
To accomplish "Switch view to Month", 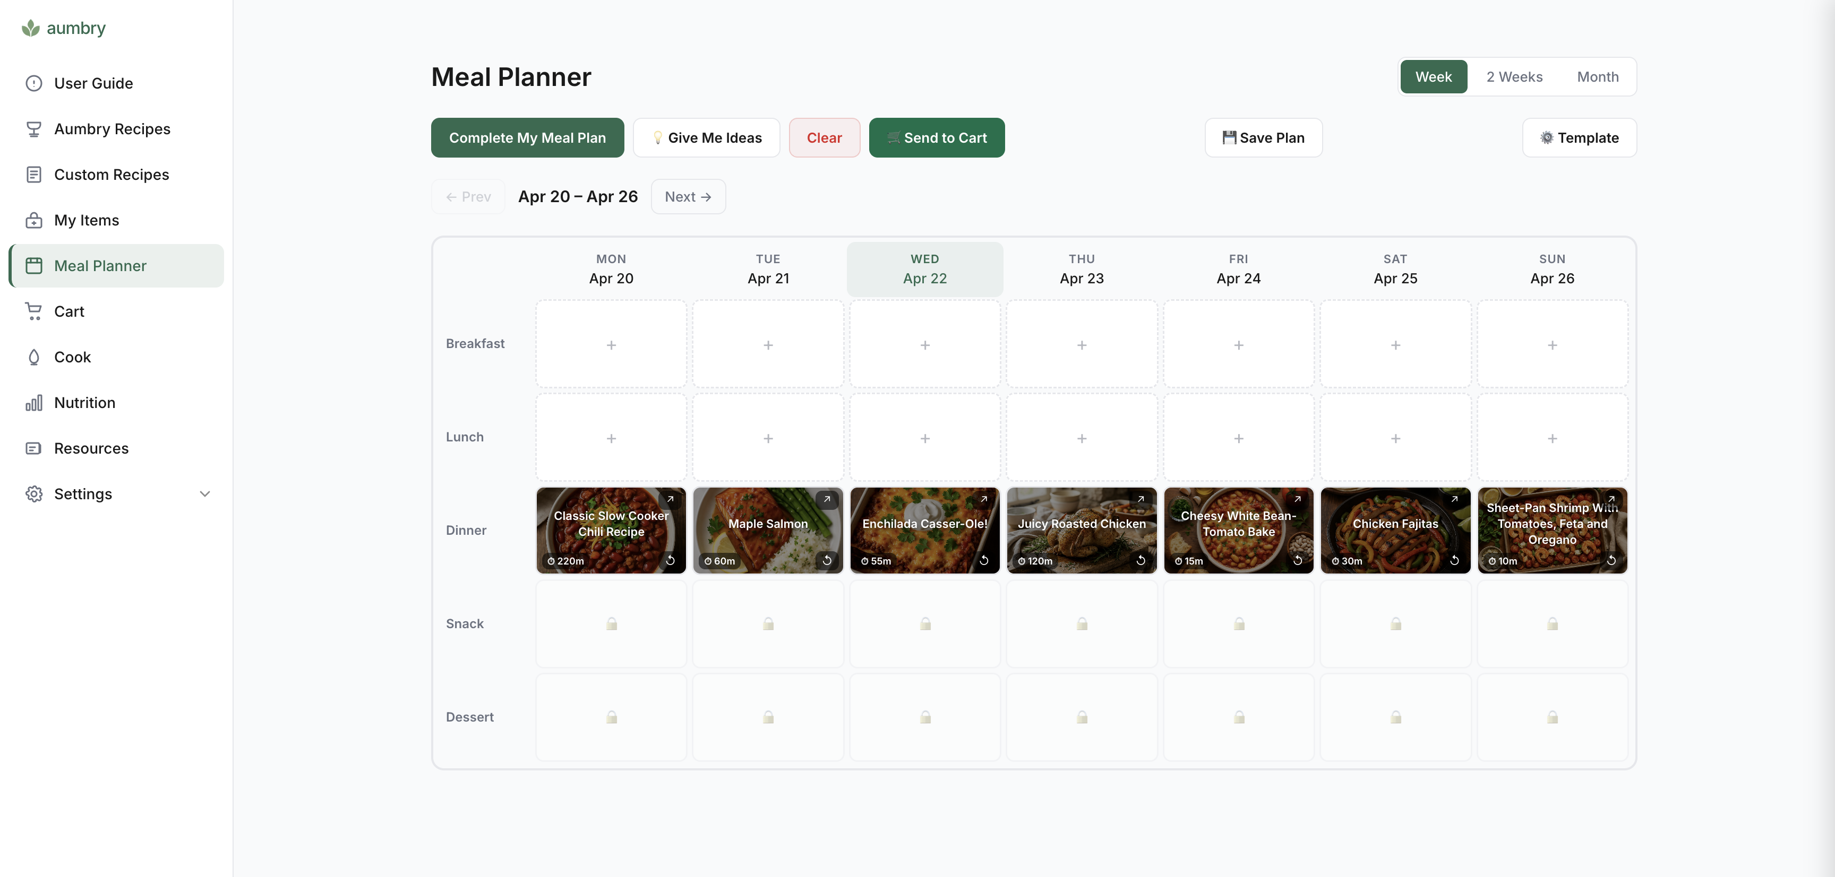I will tap(1598, 77).
